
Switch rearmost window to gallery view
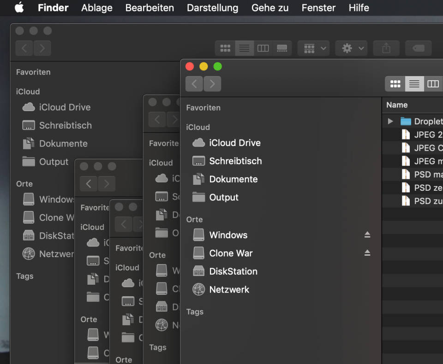tap(282, 48)
